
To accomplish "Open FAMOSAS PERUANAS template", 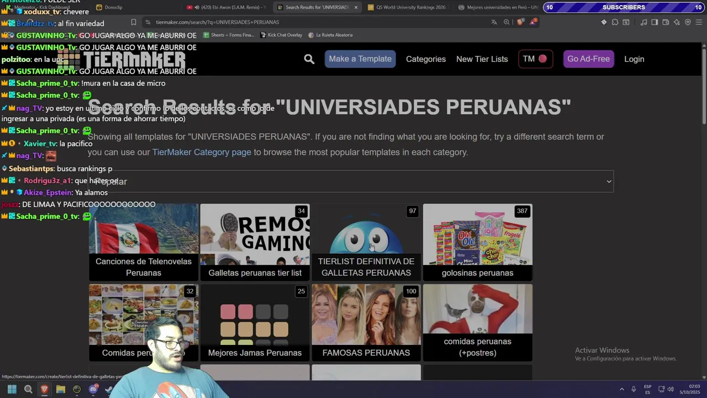I will tap(366, 322).
